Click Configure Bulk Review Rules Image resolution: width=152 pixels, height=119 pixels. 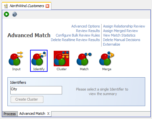click(x=78, y=35)
